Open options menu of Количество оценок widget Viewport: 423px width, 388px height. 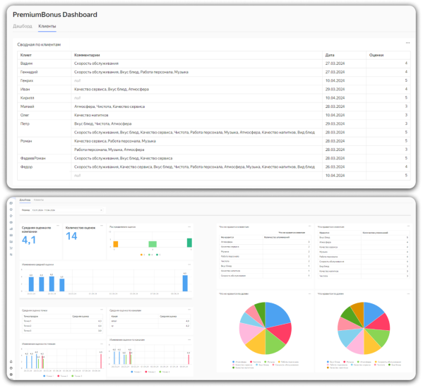(102, 226)
